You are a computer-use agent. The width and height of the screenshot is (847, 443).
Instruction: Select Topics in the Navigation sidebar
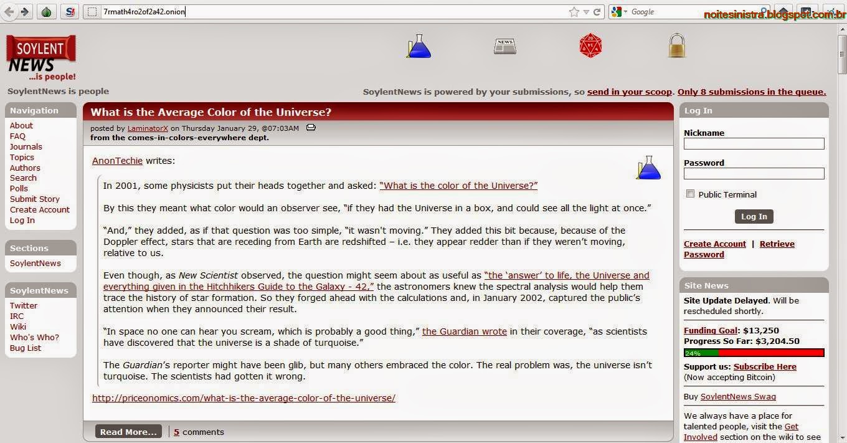click(22, 157)
